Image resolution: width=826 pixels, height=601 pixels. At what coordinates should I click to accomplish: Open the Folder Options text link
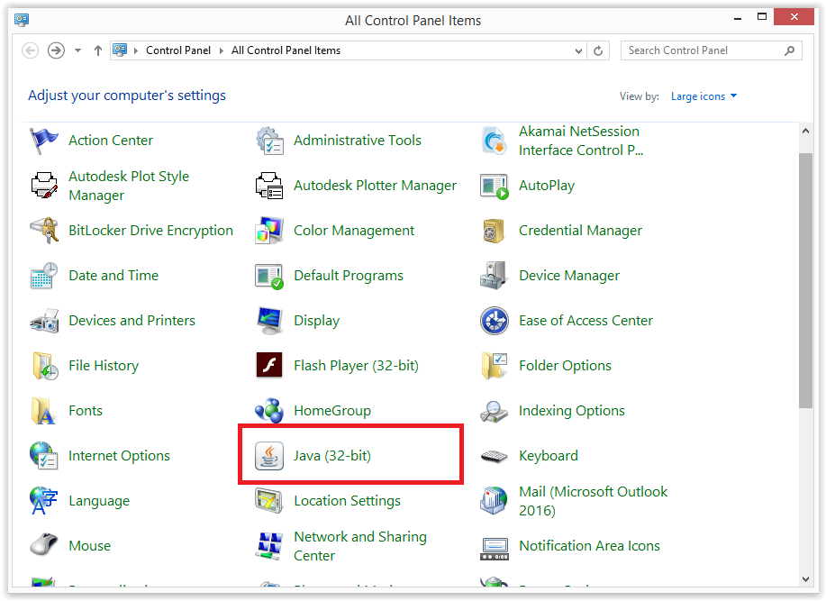click(x=566, y=366)
